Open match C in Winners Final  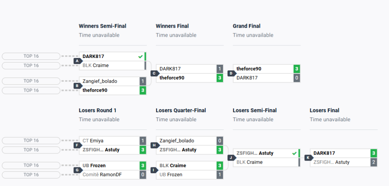click(154, 73)
